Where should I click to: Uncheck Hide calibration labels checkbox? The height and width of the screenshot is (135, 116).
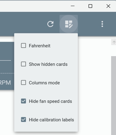tap(24, 120)
